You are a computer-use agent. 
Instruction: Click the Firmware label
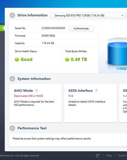[x=20, y=36]
